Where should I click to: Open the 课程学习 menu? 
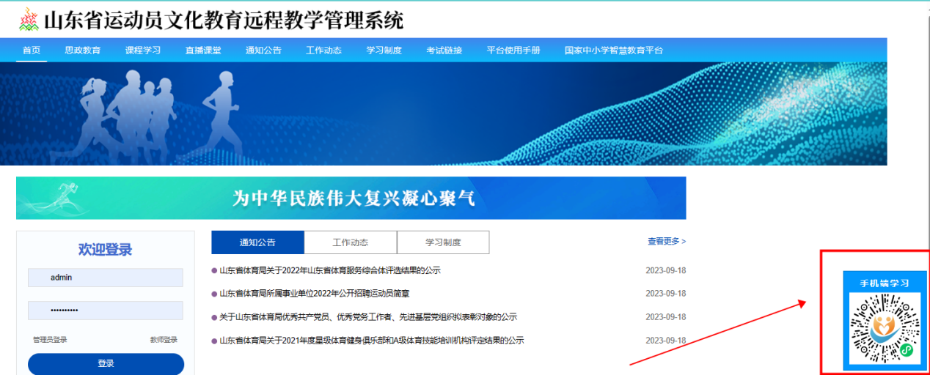click(x=142, y=51)
